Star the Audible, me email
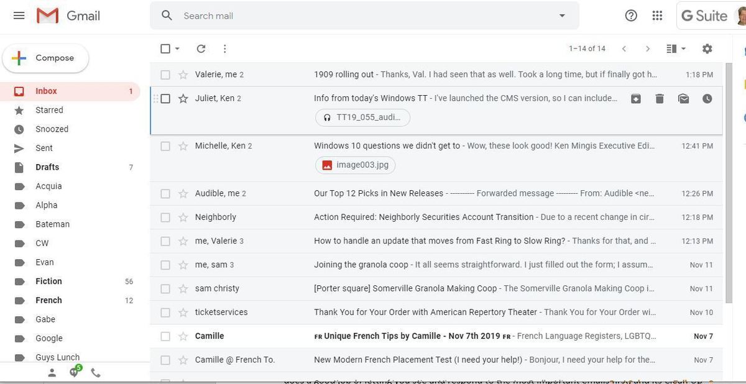 [183, 194]
